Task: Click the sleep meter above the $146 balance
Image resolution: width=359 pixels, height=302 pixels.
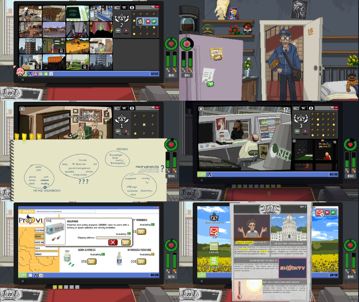Action: (168, 59)
